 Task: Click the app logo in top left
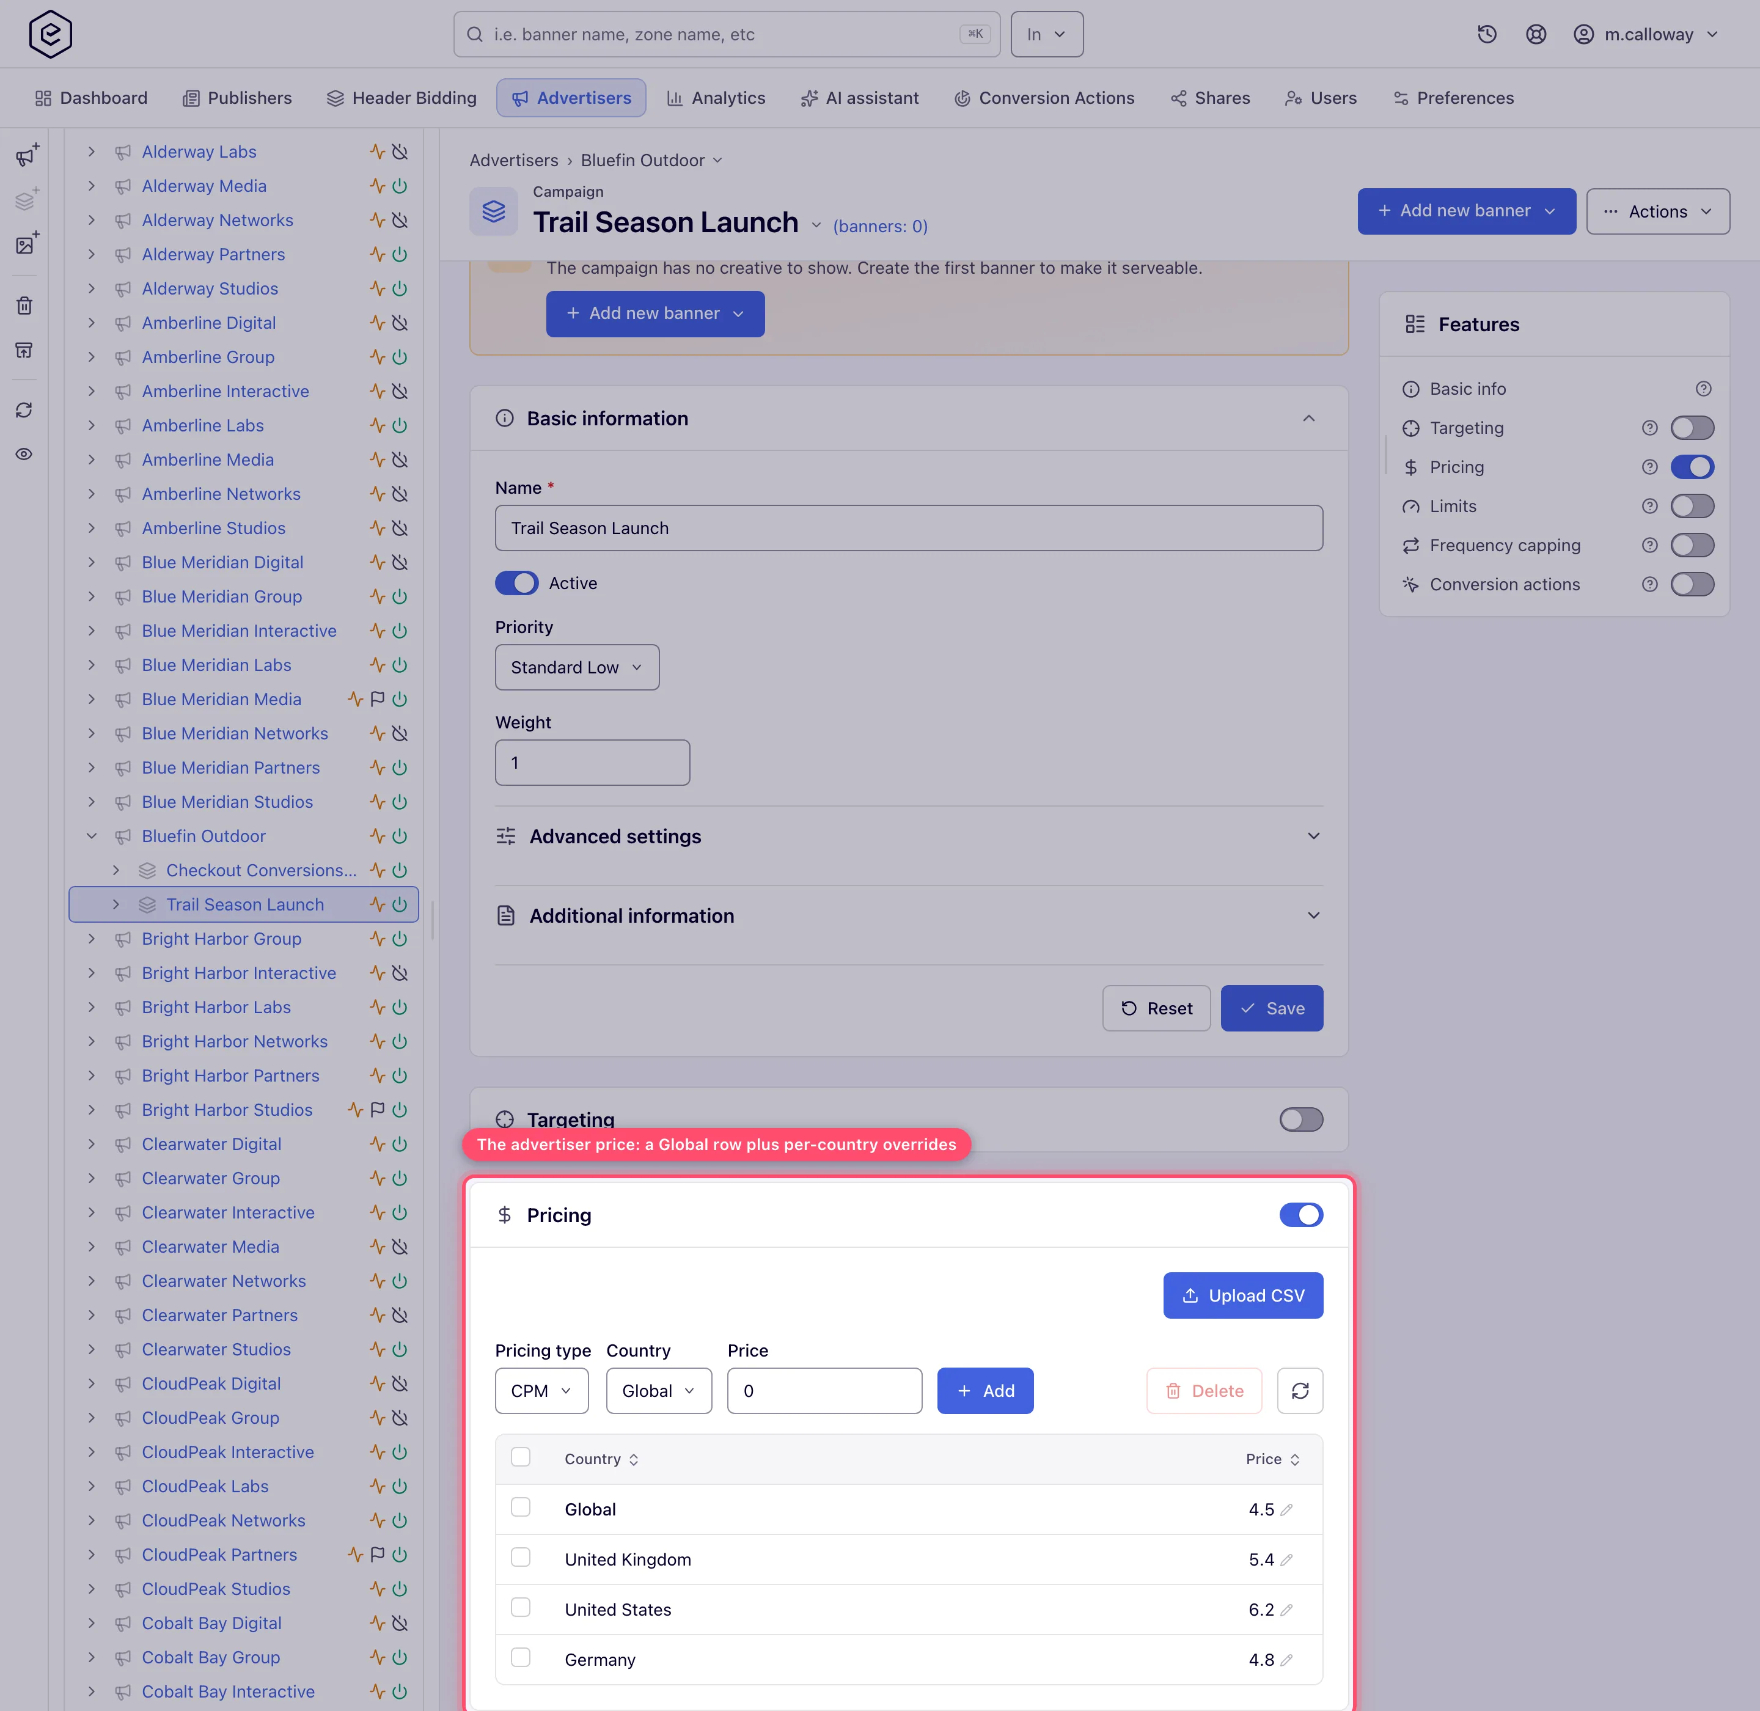click(50, 34)
